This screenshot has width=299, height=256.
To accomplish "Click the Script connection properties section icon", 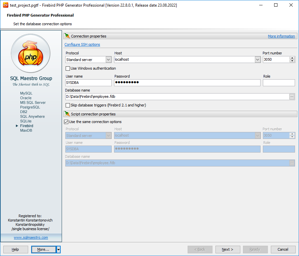I will click(67, 114).
